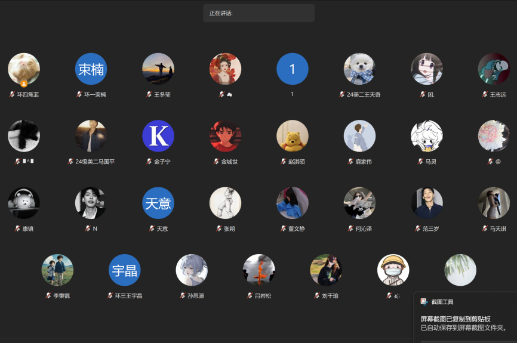The height and width of the screenshot is (343, 517).
Task: Click the 截图工具 app icon in notification
Action: (x=424, y=302)
